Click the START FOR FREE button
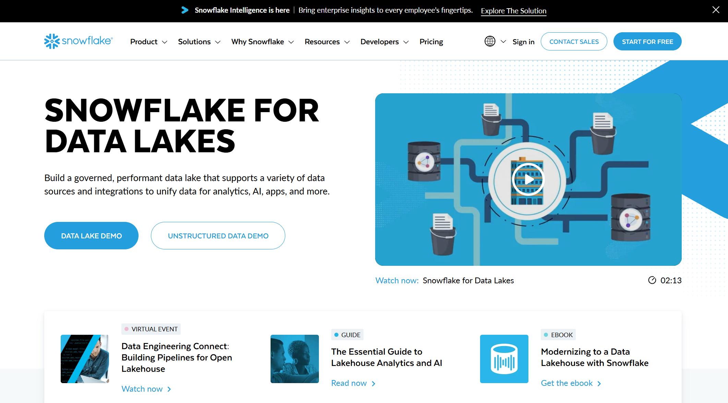The width and height of the screenshot is (728, 403). (x=647, y=41)
